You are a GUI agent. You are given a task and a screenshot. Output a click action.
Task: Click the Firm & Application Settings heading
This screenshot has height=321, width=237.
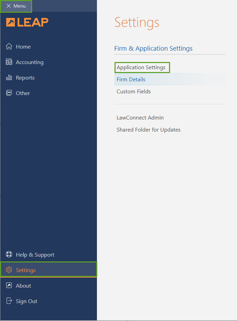(153, 49)
